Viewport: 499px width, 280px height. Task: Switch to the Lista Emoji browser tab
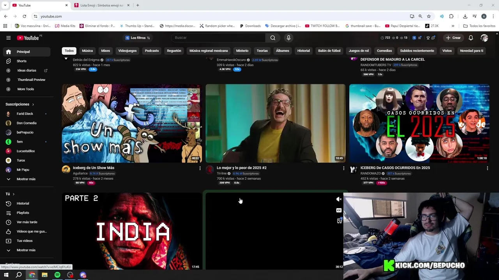101,5
